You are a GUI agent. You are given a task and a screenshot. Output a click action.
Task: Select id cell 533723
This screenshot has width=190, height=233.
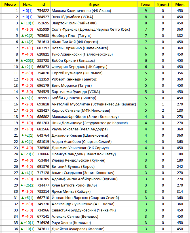43,61
